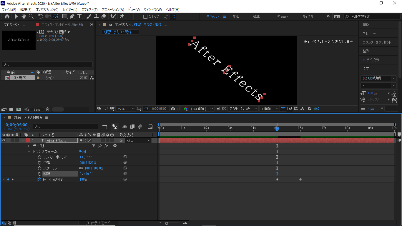Toggle stopwatch for 回転
The image size is (402, 226).
40,174
